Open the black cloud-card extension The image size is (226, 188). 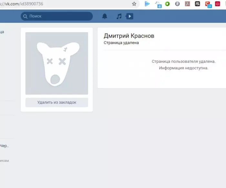pos(197,4)
